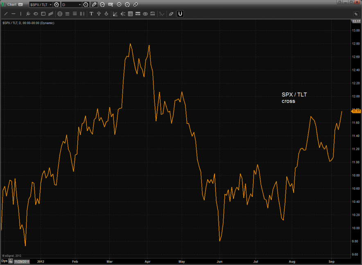Click the MOB study tool icon

pyautogui.click(x=138, y=14)
